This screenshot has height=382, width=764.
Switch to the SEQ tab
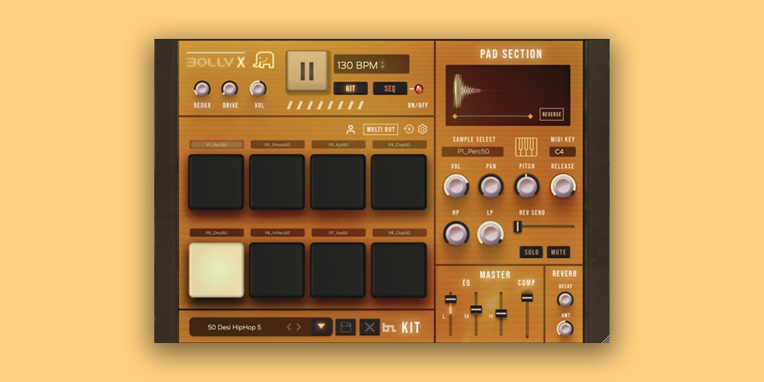[390, 89]
